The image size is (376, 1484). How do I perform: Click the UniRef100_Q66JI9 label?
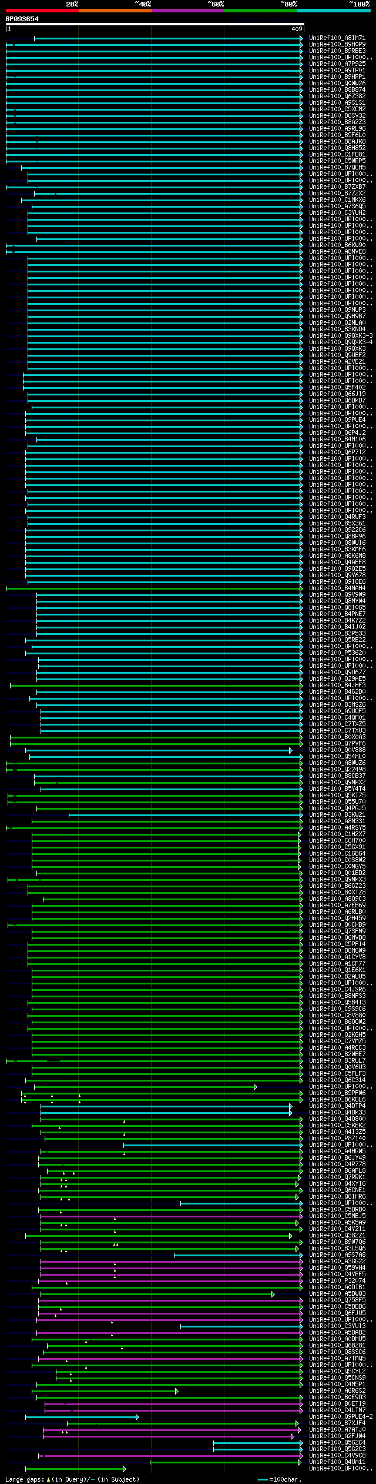337,394
